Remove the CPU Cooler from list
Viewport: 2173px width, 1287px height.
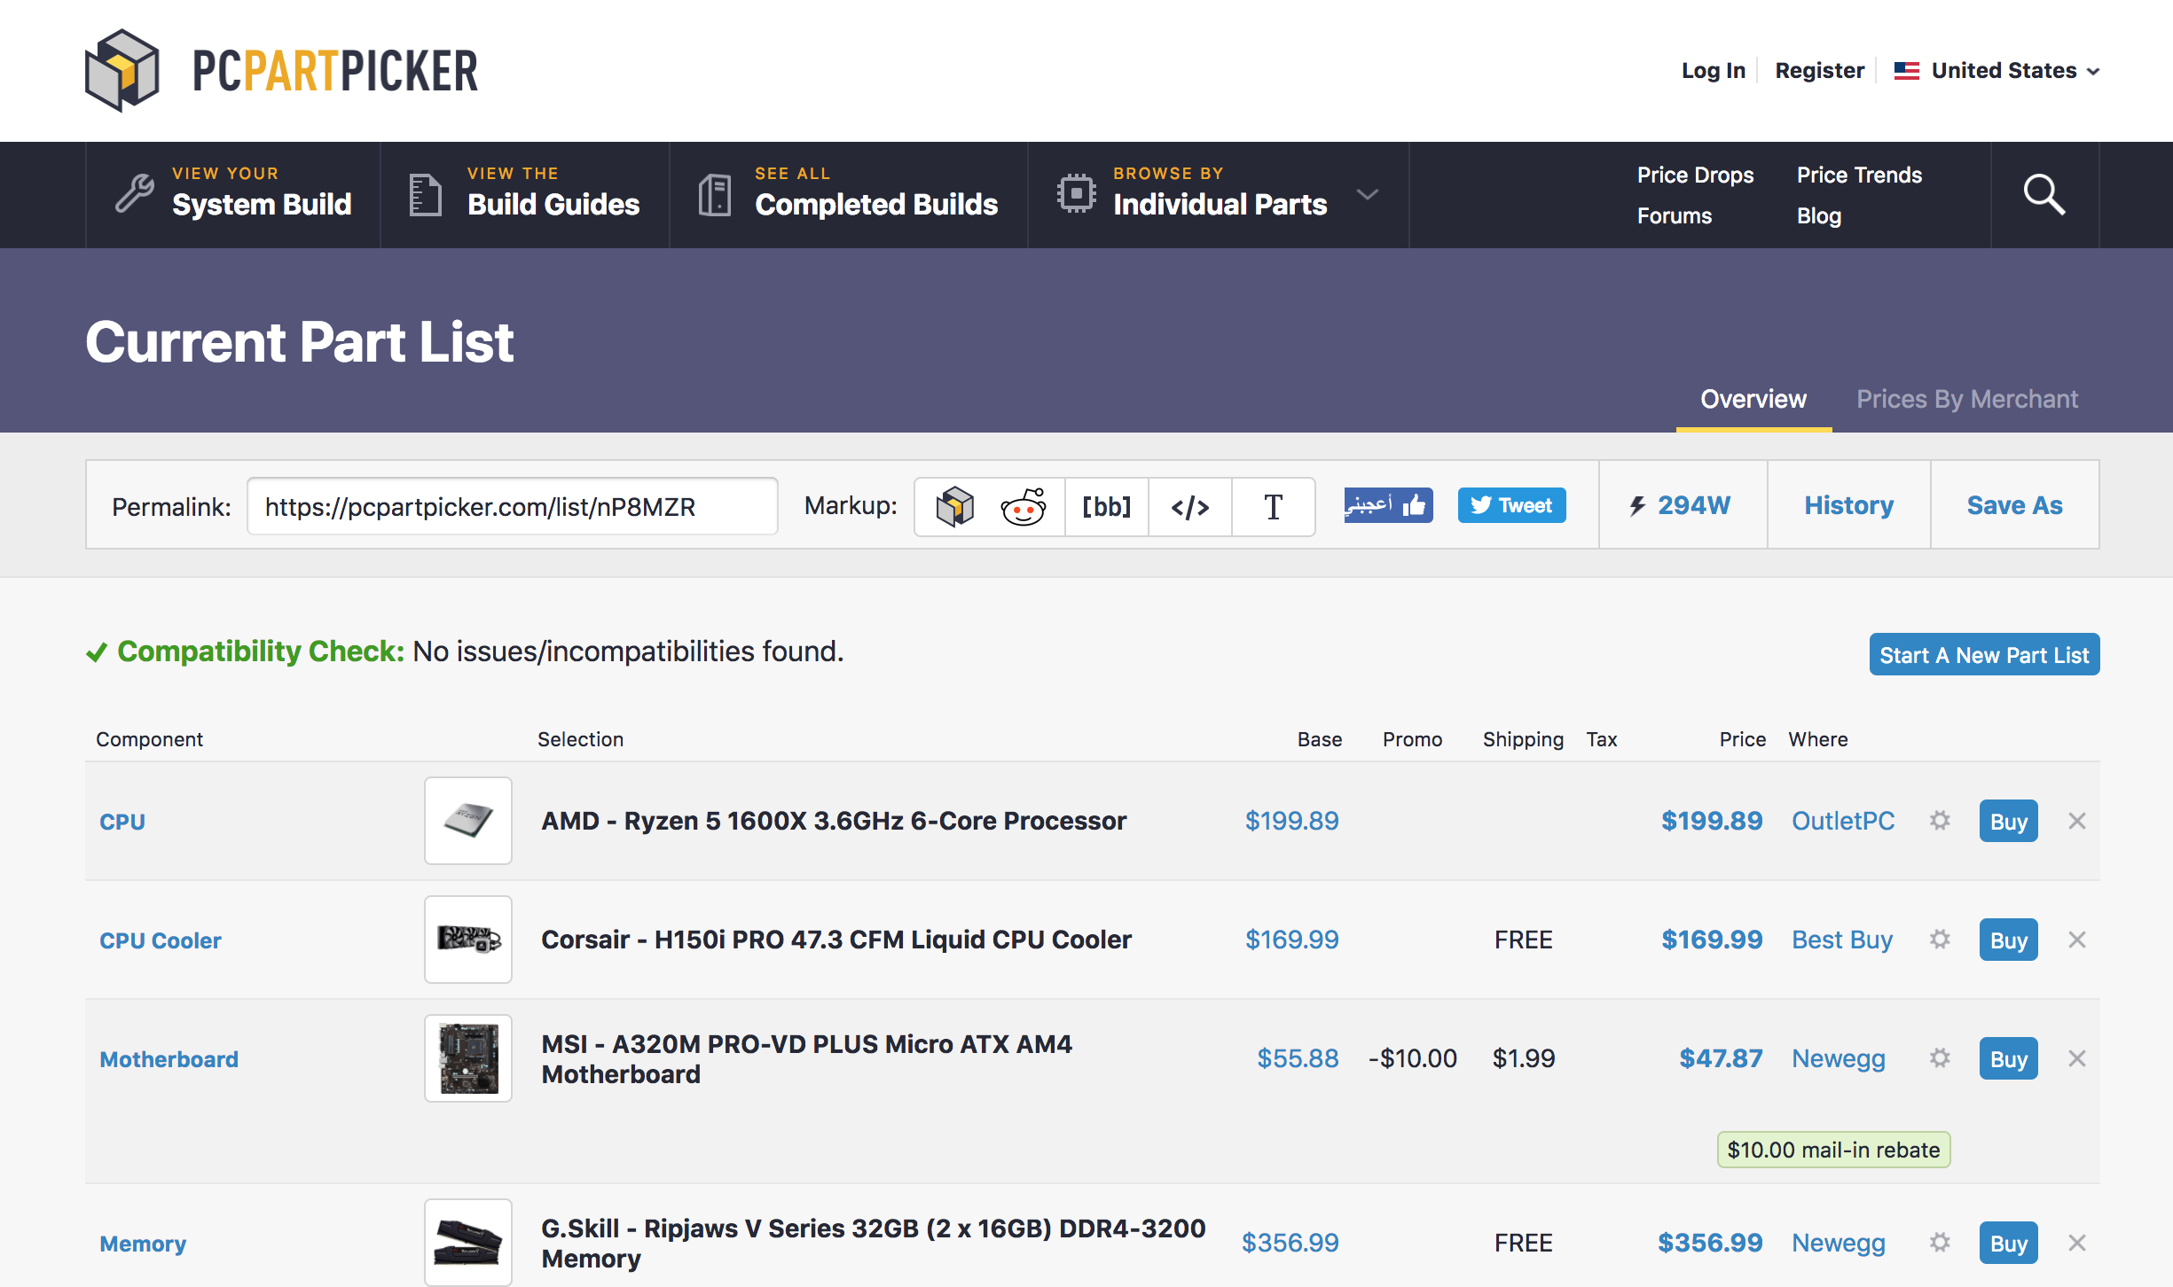pos(2076,940)
